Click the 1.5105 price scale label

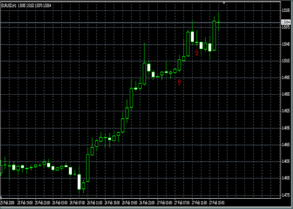[286, 10]
